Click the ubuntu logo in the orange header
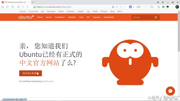This screenshot has width=180, height=101. coord(26,17)
